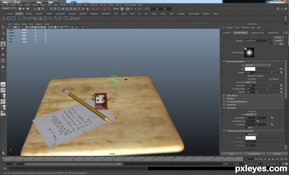This screenshot has width=289, height=175.
Task: Expand the Light Effects section
Action: (224, 95)
